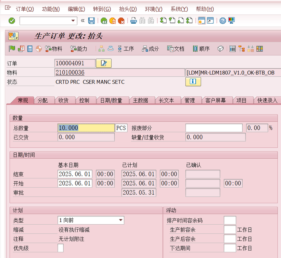Screen dimensions: 281x258
Task: Go to first page icon
Action: click(x=163, y=21)
